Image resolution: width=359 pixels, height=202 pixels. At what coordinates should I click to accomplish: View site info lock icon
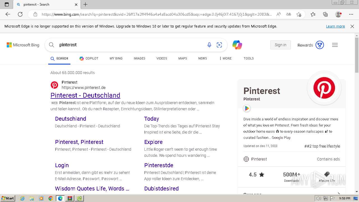pyautogui.click(x=35, y=14)
